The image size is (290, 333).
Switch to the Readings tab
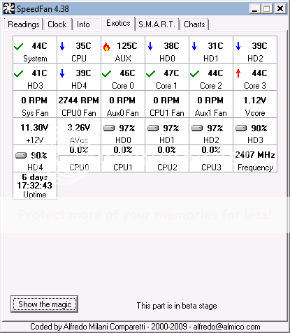(x=24, y=24)
